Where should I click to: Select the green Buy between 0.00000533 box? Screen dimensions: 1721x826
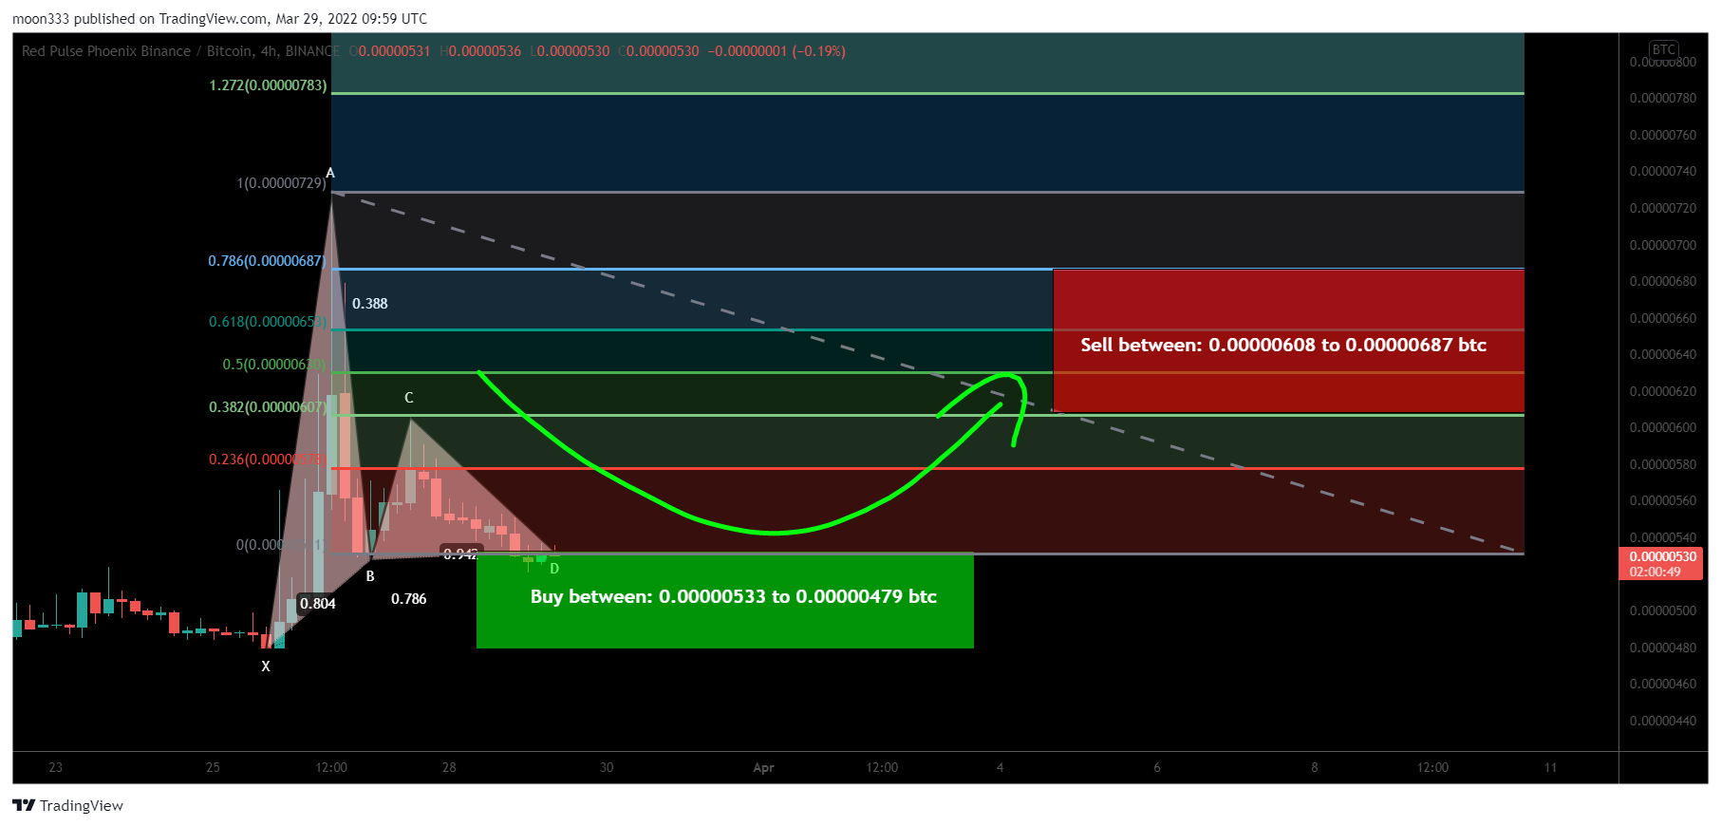coord(724,601)
